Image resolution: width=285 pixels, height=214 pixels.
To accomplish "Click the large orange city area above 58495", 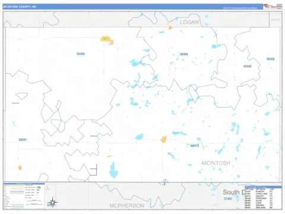I will click(x=107, y=40).
